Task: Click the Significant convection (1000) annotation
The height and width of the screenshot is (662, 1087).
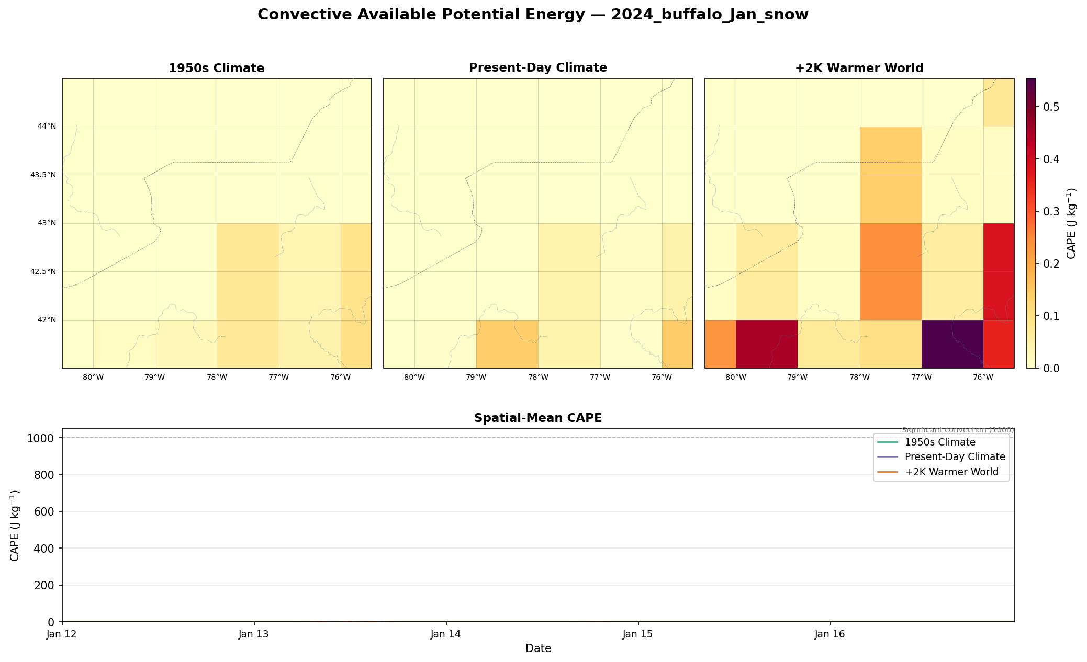Action: (x=958, y=430)
